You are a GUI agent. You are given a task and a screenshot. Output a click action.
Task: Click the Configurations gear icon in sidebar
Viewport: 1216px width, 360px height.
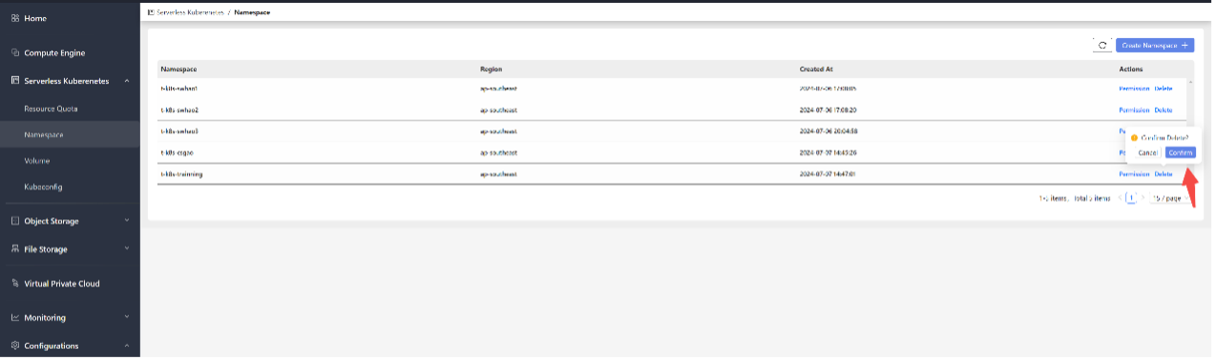tap(15, 346)
